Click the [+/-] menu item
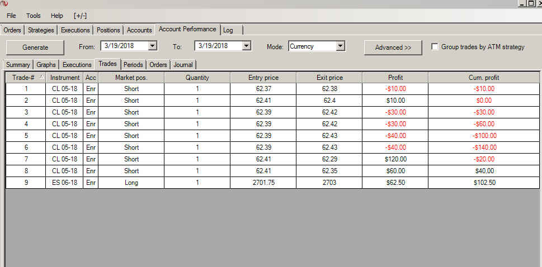This screenshot has height=267, width=542. 80,16
